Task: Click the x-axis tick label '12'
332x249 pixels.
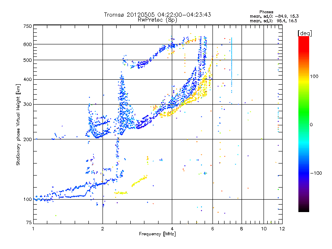Action: [282, 229]
